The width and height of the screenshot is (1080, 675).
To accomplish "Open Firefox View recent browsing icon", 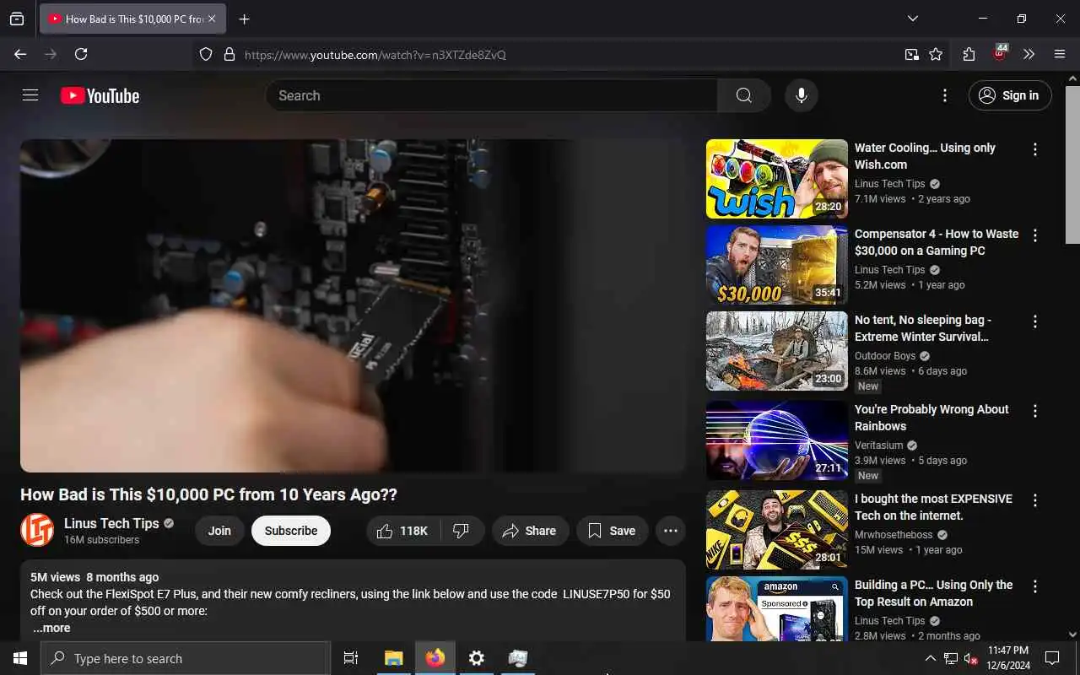I will click(17, 19).
